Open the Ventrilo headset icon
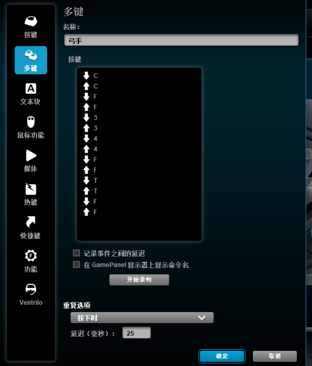The width and height of the screenshot is (312, 366). tap(31, 289)
